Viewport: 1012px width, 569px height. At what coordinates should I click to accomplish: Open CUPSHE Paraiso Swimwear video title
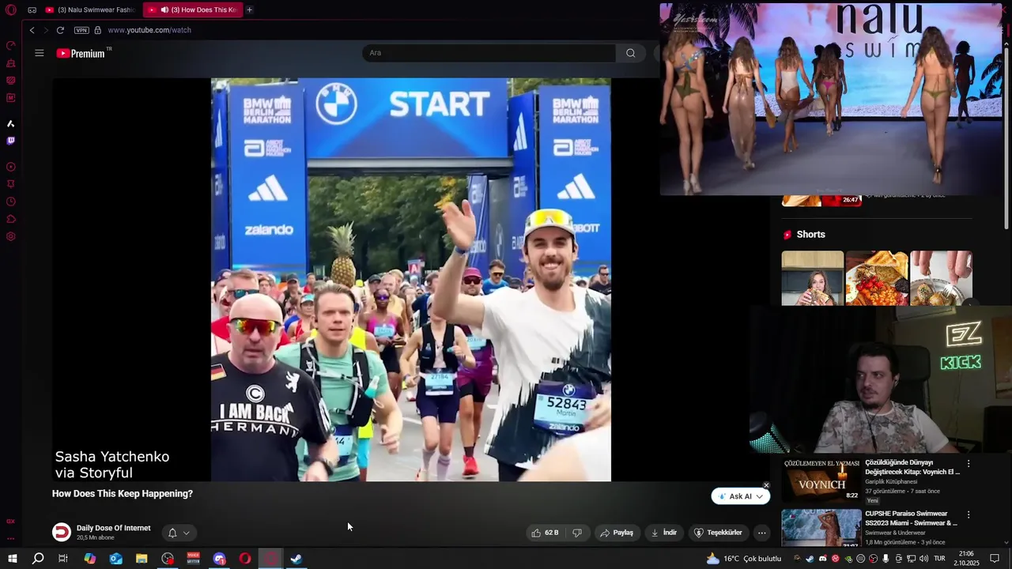(911, 518)
